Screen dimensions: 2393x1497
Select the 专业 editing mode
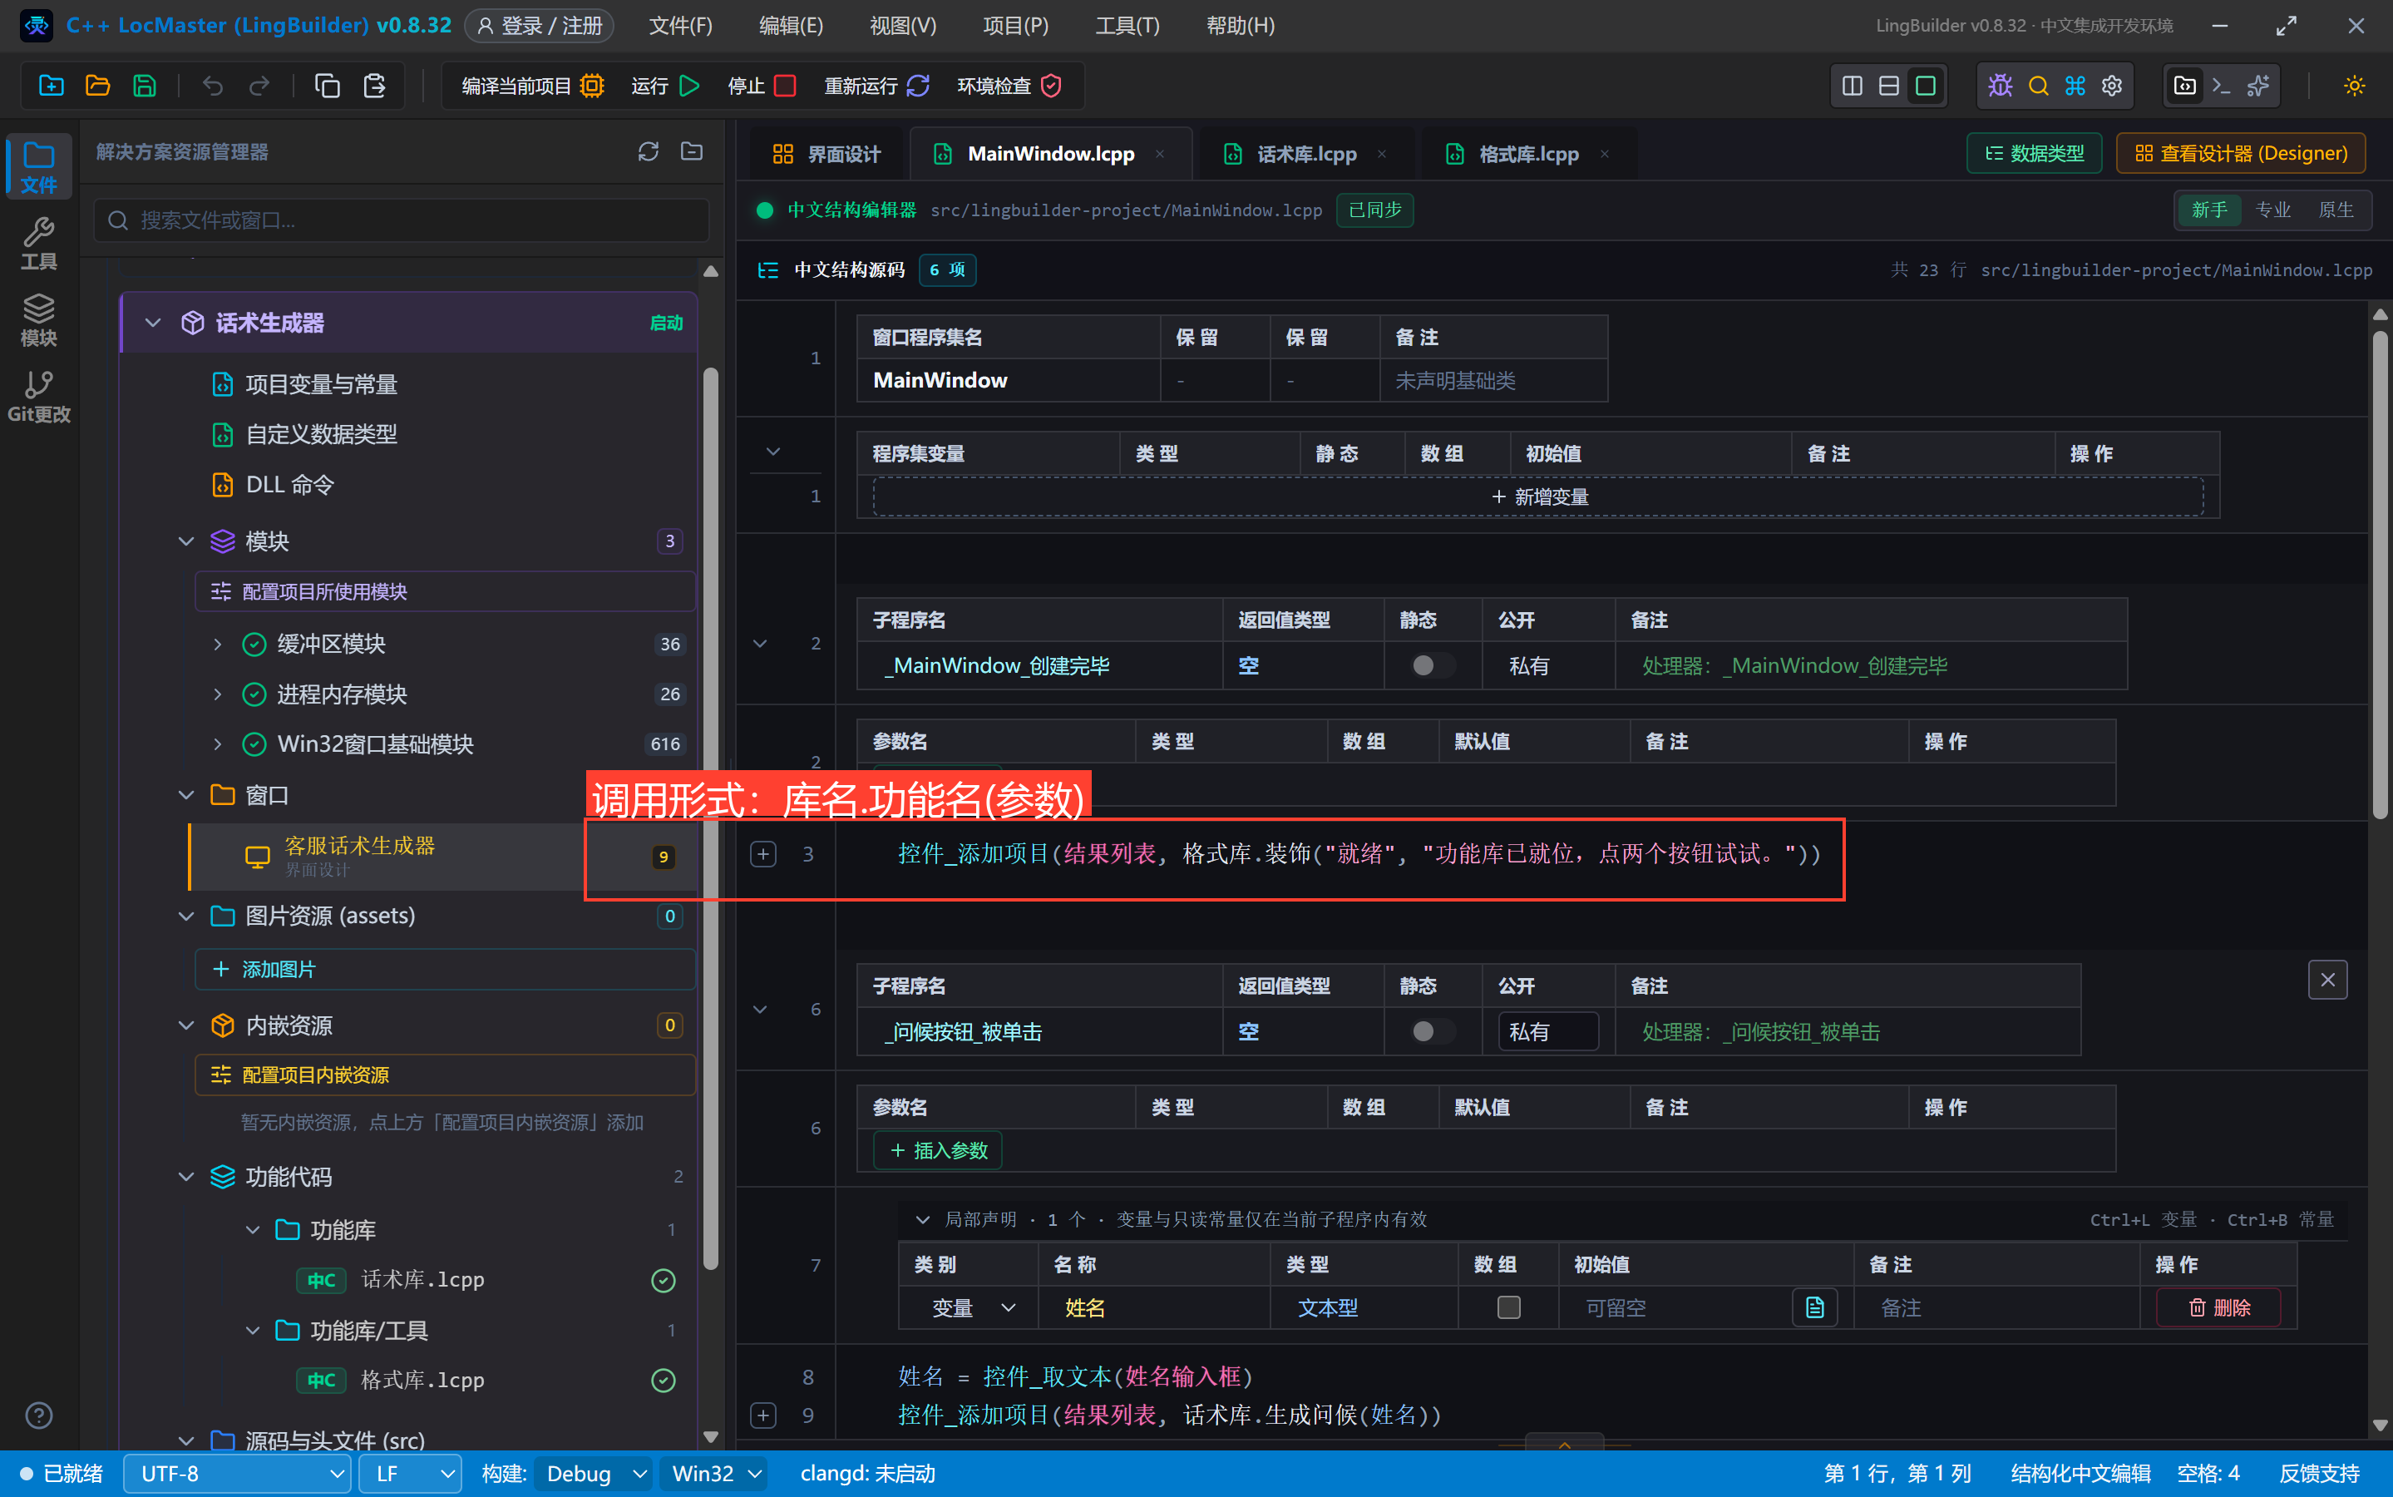point(2272,210)
